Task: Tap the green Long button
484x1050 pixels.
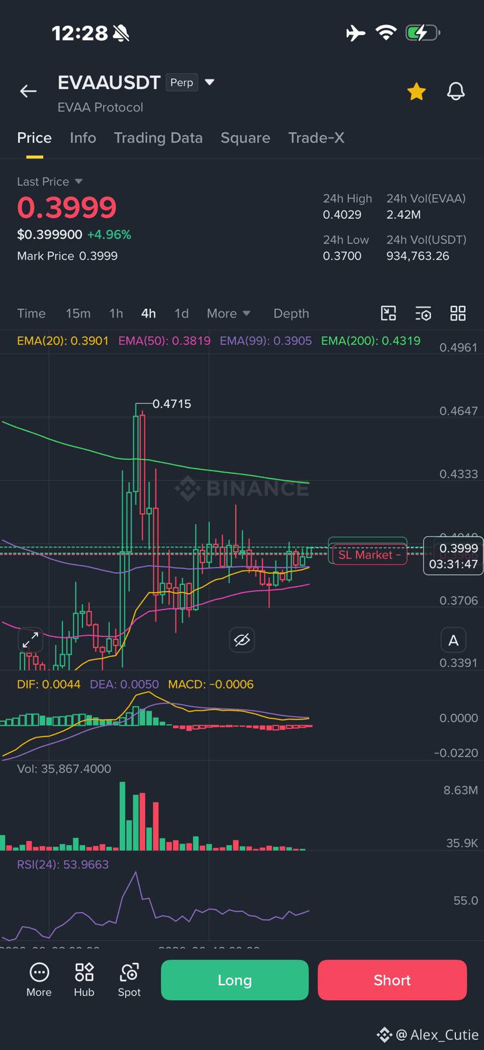Action: point(234,980)
